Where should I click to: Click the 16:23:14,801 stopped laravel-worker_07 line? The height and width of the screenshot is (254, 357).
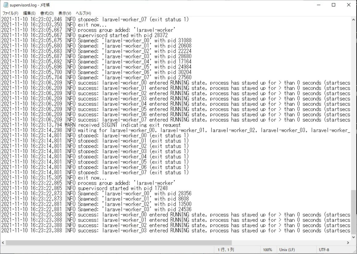point(95,172)
